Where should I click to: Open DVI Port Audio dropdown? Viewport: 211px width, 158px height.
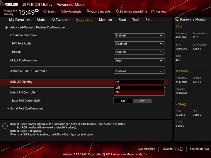pyautogui.click(x=139, y=44)
